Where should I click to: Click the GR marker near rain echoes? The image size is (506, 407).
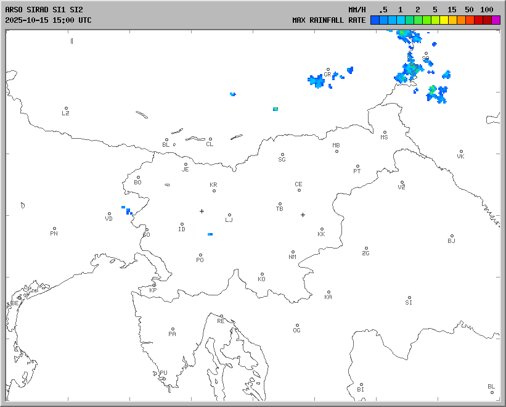coord(328,70)
